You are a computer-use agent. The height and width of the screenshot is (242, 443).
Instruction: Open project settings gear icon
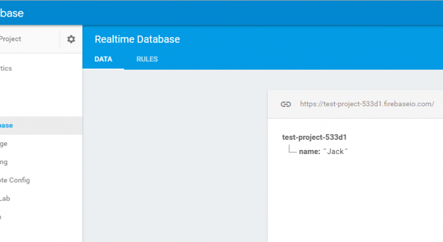[71, 39]
